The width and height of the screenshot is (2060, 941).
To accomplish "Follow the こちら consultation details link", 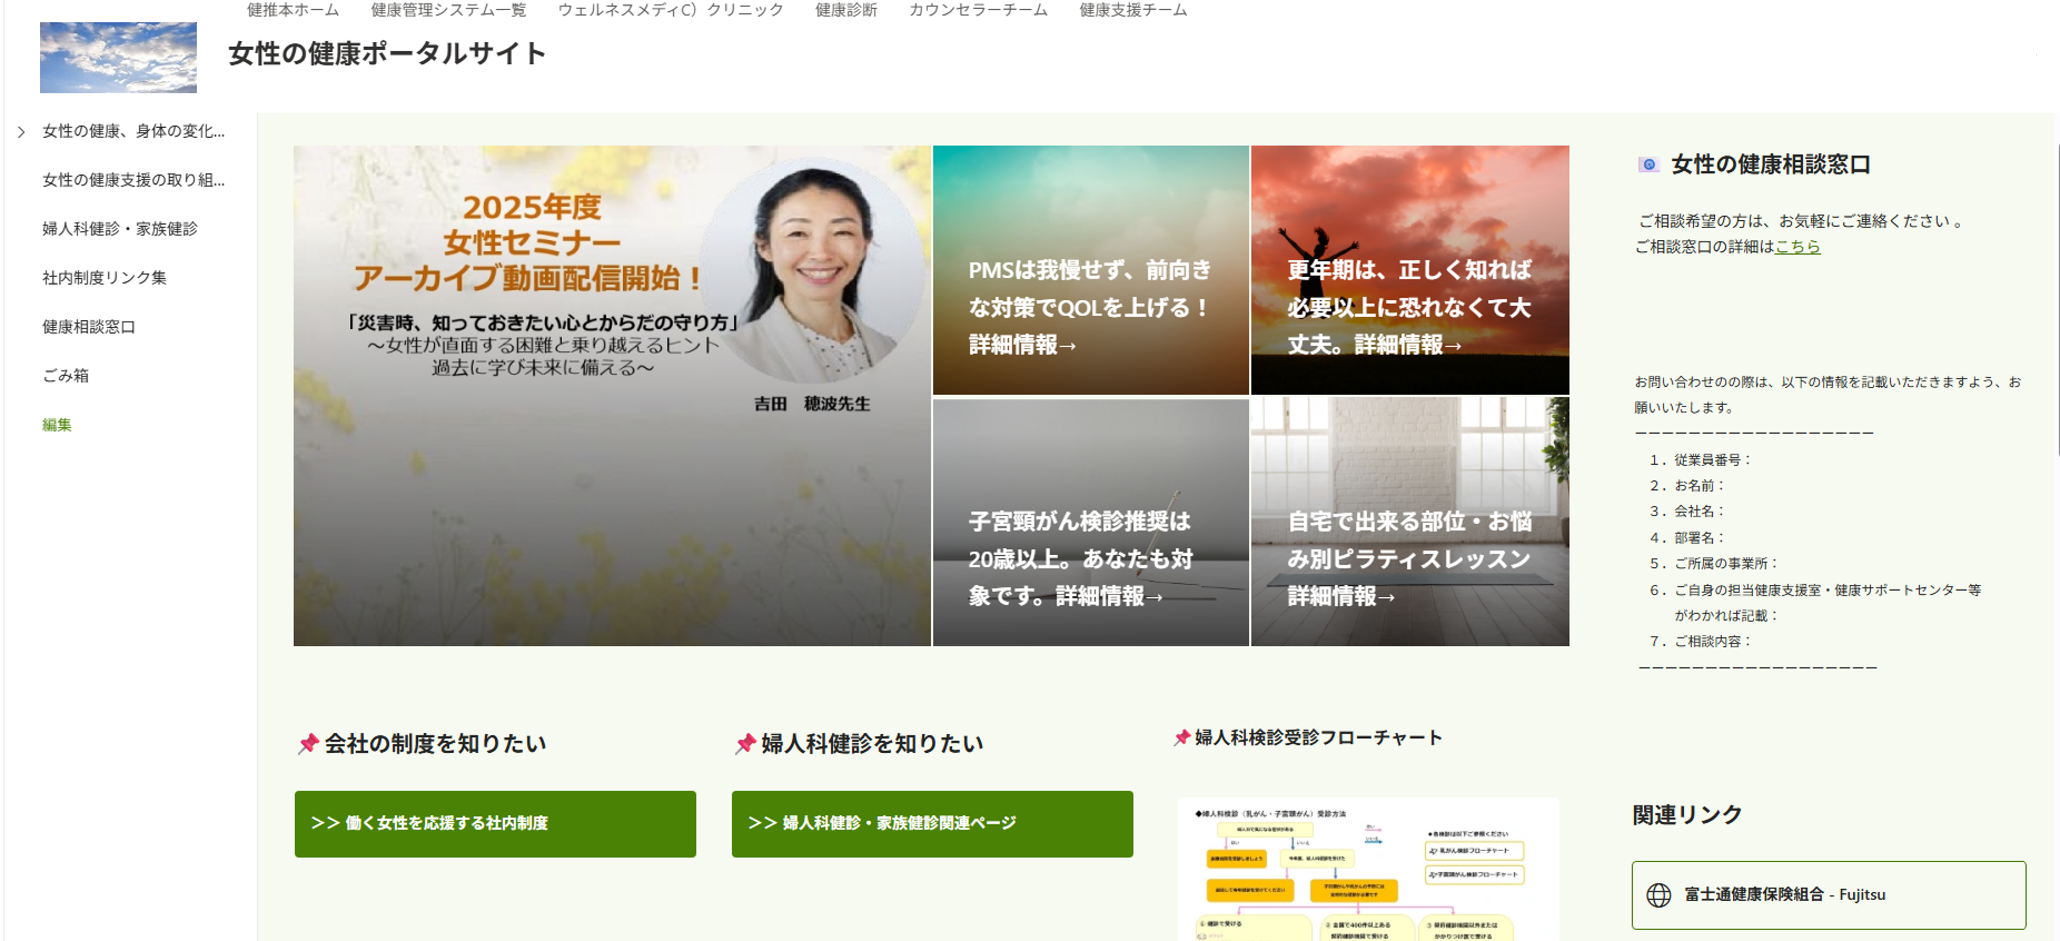I will click(x=1797, y=246).
